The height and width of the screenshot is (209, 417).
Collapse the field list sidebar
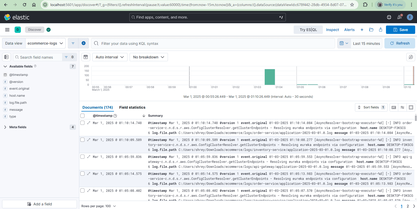(7, 57)
